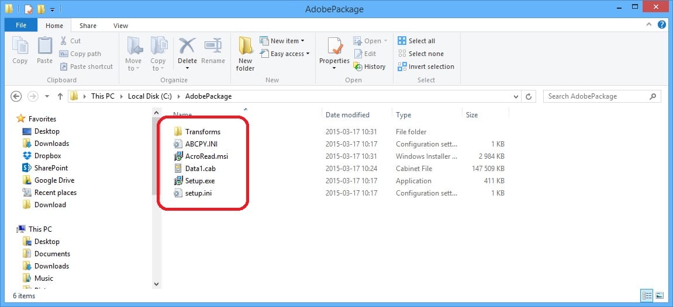
Task: Click This PC in the address path
Action: point(102,96)
